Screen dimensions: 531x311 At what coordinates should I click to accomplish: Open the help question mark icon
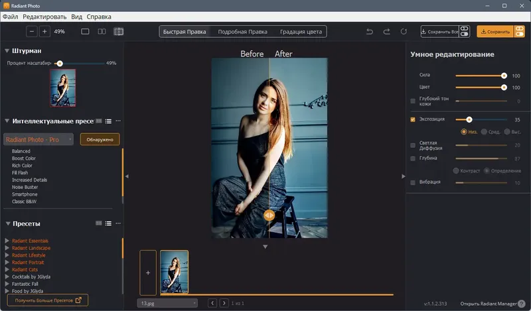520,303
